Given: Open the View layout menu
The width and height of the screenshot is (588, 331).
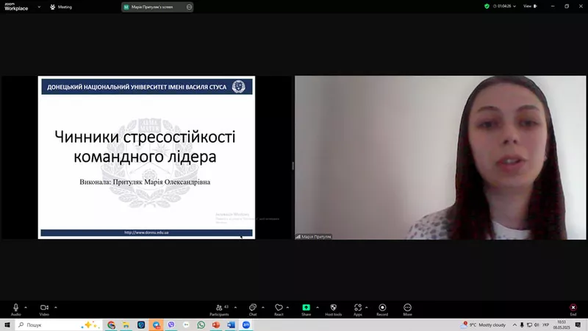Looking at the screenshot, I should [x=530, y=6].
